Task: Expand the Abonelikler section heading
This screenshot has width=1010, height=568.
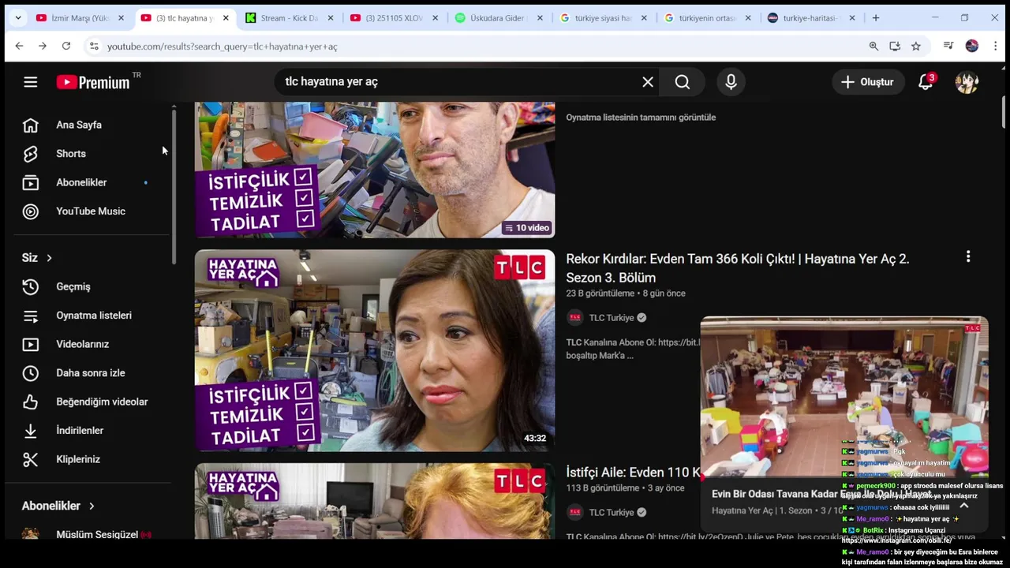Action: pyautogui.click(x=58, y=506)
